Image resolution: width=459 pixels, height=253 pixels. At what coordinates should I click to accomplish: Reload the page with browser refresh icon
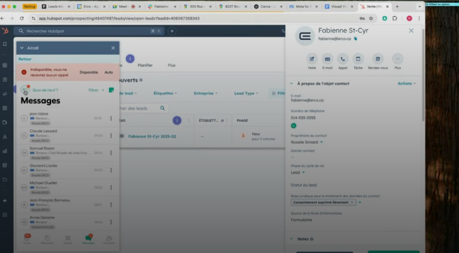22,18
